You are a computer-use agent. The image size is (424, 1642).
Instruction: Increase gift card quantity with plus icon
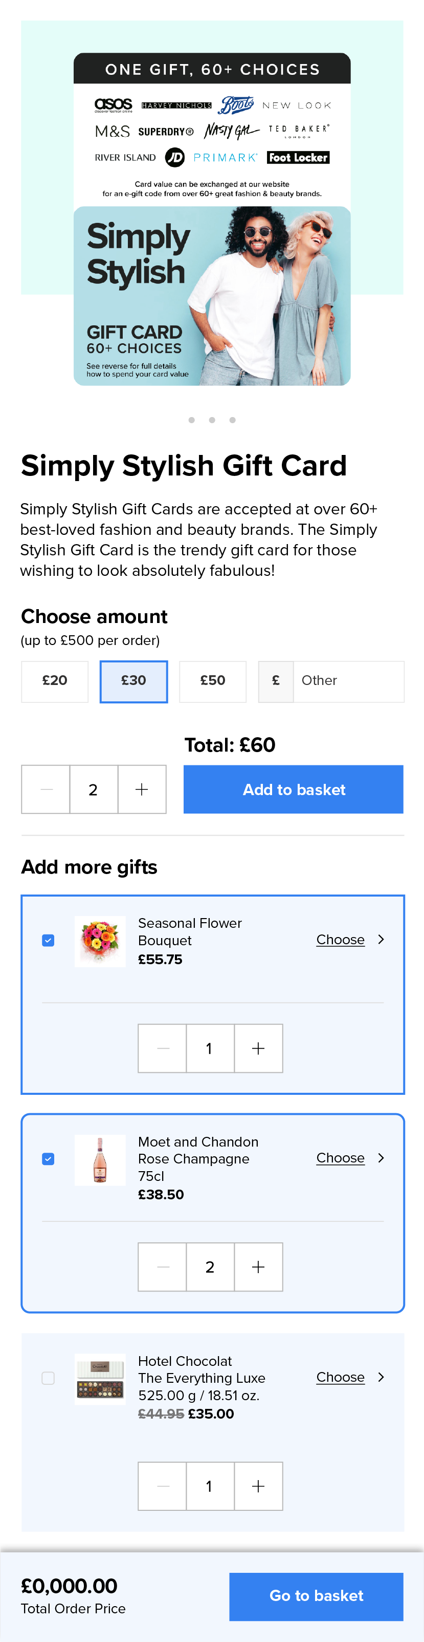click(x=142, y=789)
